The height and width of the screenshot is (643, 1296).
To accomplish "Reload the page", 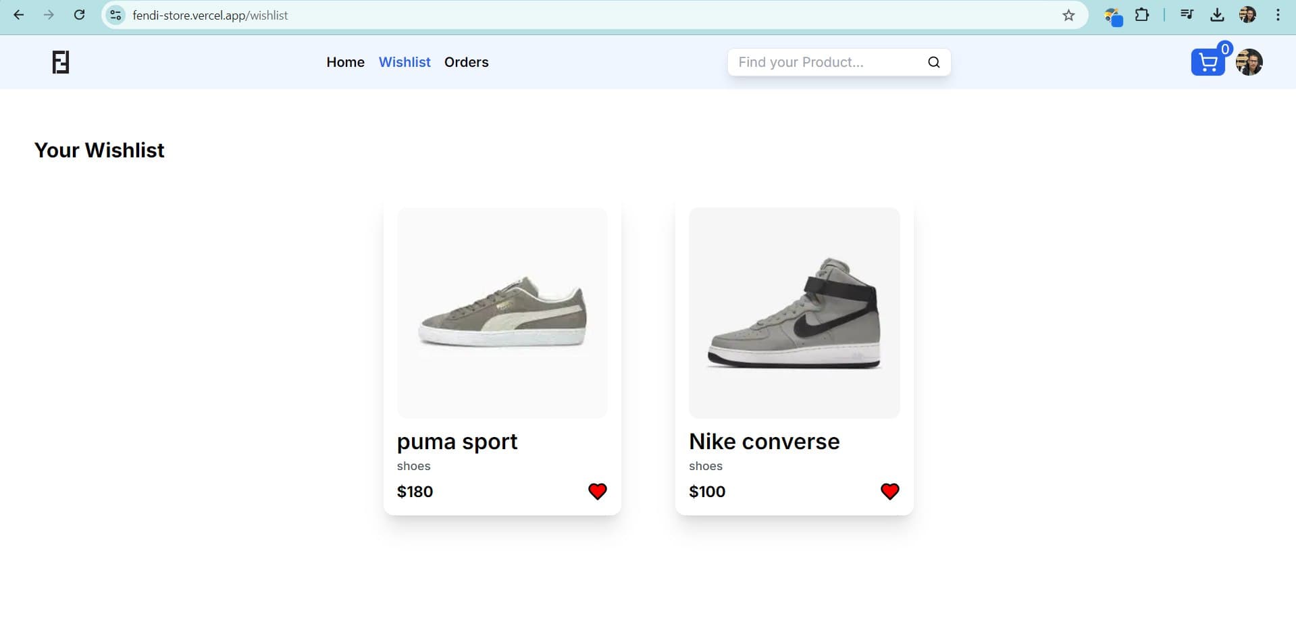I will (79, 15).
